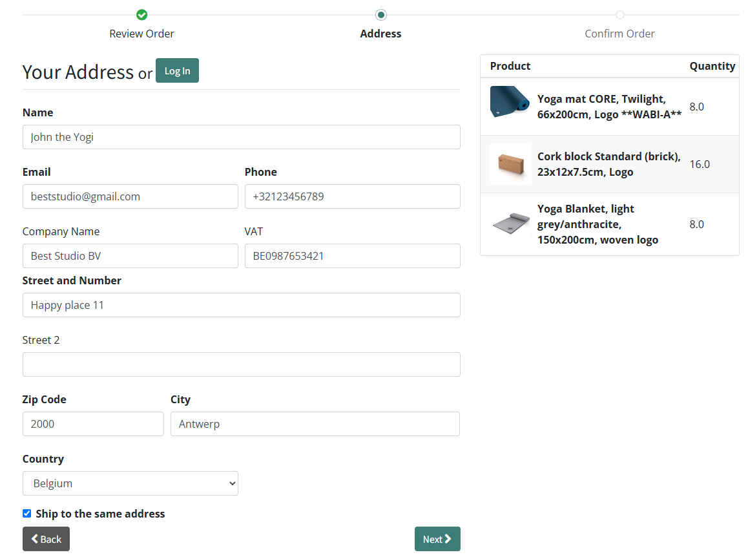Click the City field containing Antwerp
The width and height of the screenshot is (748, 557).
click(315, 424)
